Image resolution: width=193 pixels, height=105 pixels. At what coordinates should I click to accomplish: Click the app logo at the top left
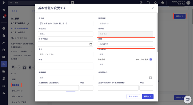[3, 3]
